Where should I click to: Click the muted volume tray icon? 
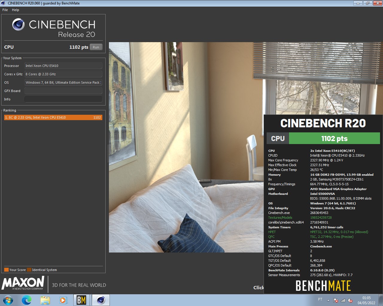click(x=350, y=300)
